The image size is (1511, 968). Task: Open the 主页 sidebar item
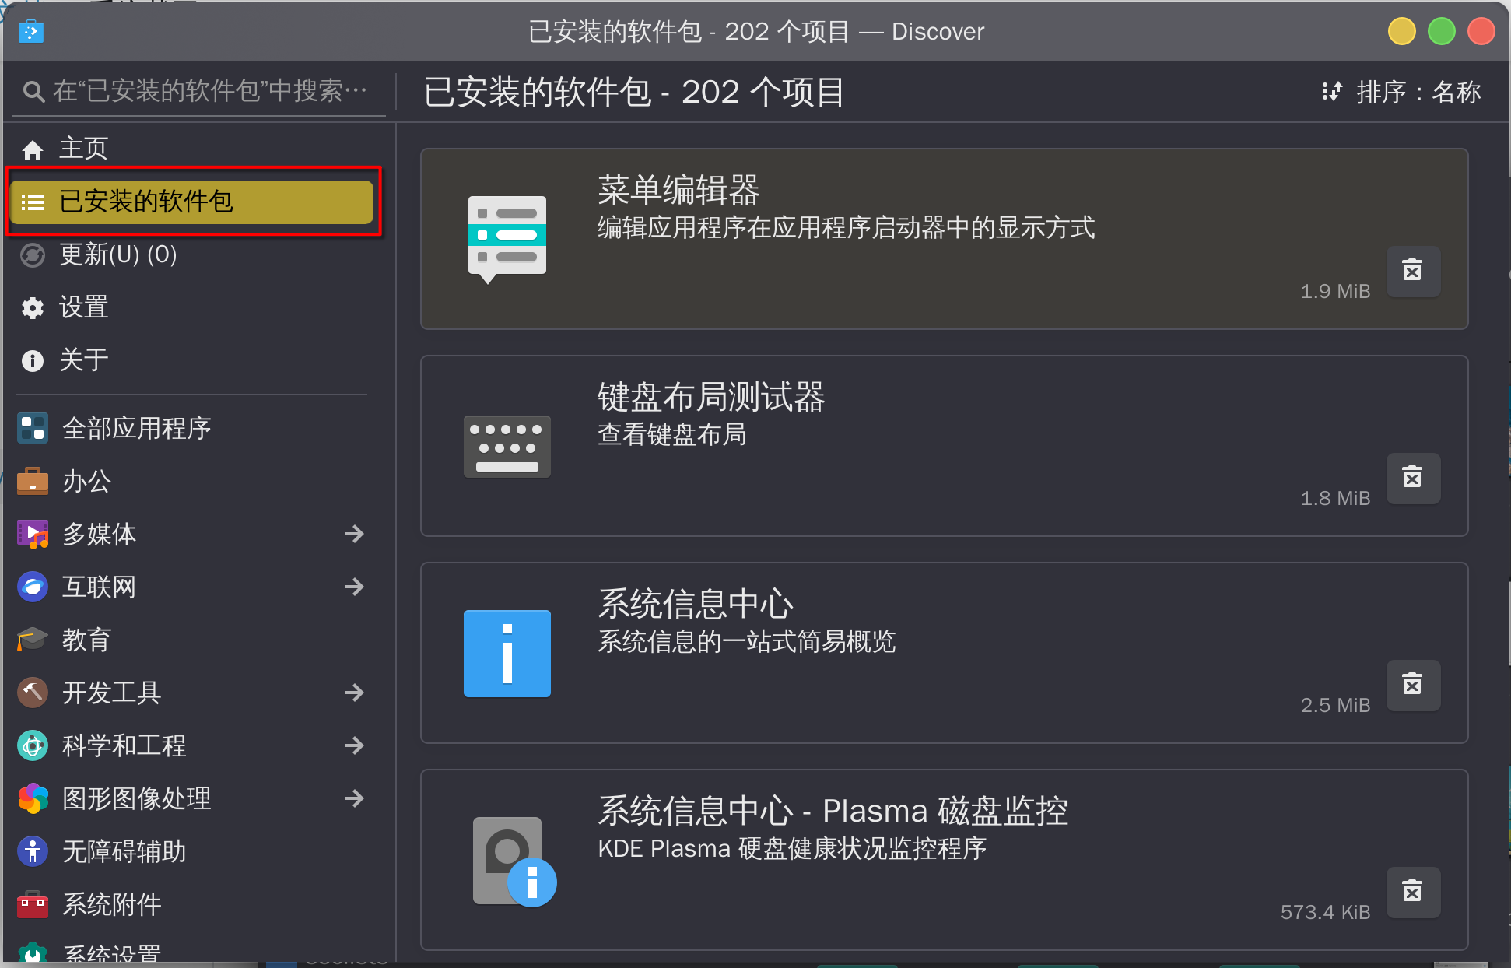pos(192,149)
